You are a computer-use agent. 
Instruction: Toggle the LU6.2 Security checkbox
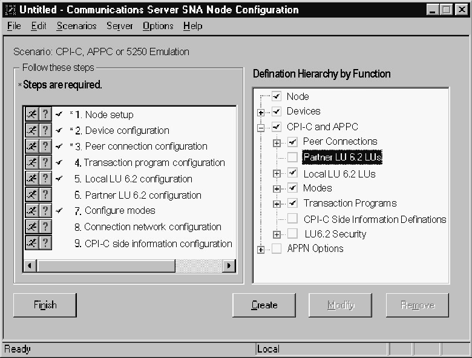click(x=293, y=234)
